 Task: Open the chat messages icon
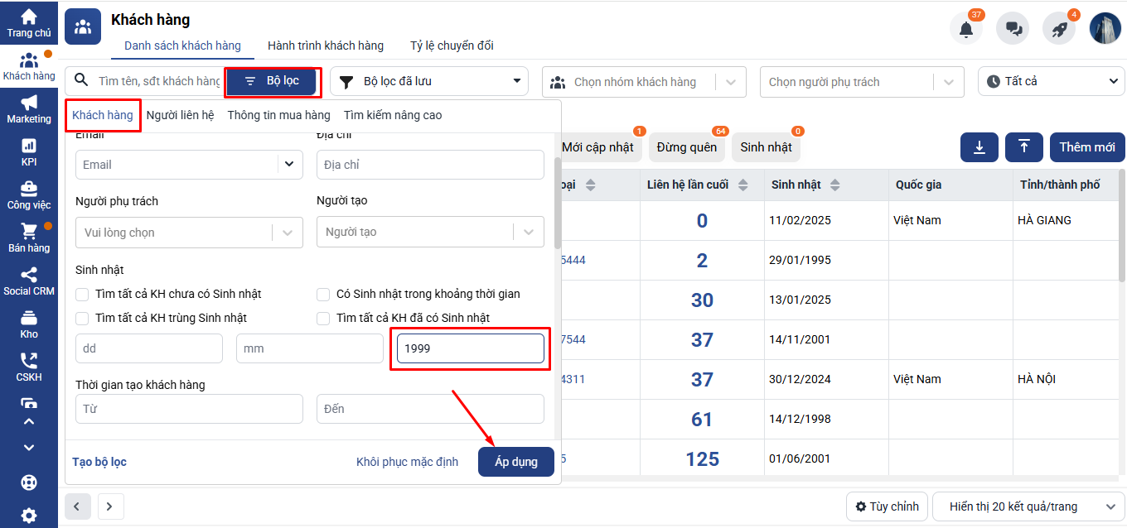pyautogui.click(x=1013, y=29)
